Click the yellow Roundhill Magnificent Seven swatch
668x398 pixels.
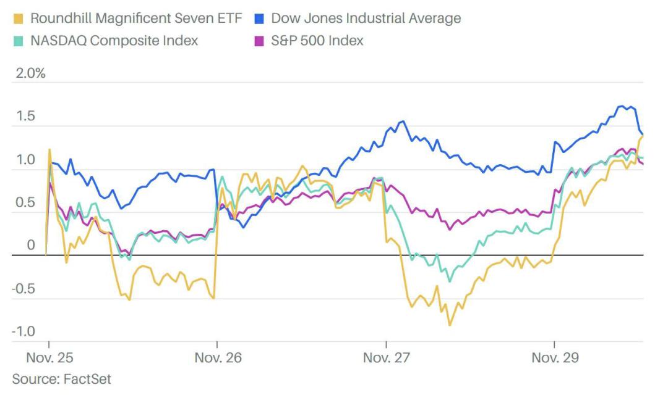(x=19, y=19)
